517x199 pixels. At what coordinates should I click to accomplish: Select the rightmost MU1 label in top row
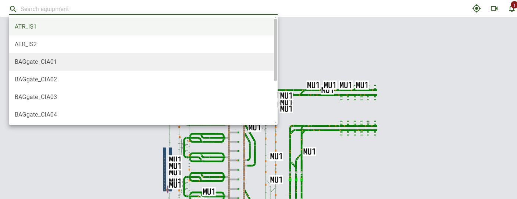(362, 85)
